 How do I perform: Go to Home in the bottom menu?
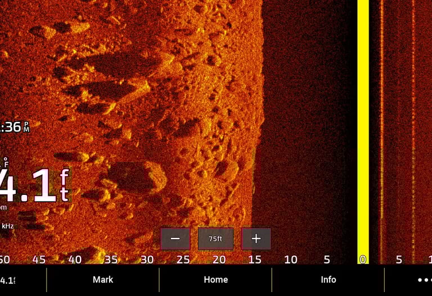click(216, 280)
